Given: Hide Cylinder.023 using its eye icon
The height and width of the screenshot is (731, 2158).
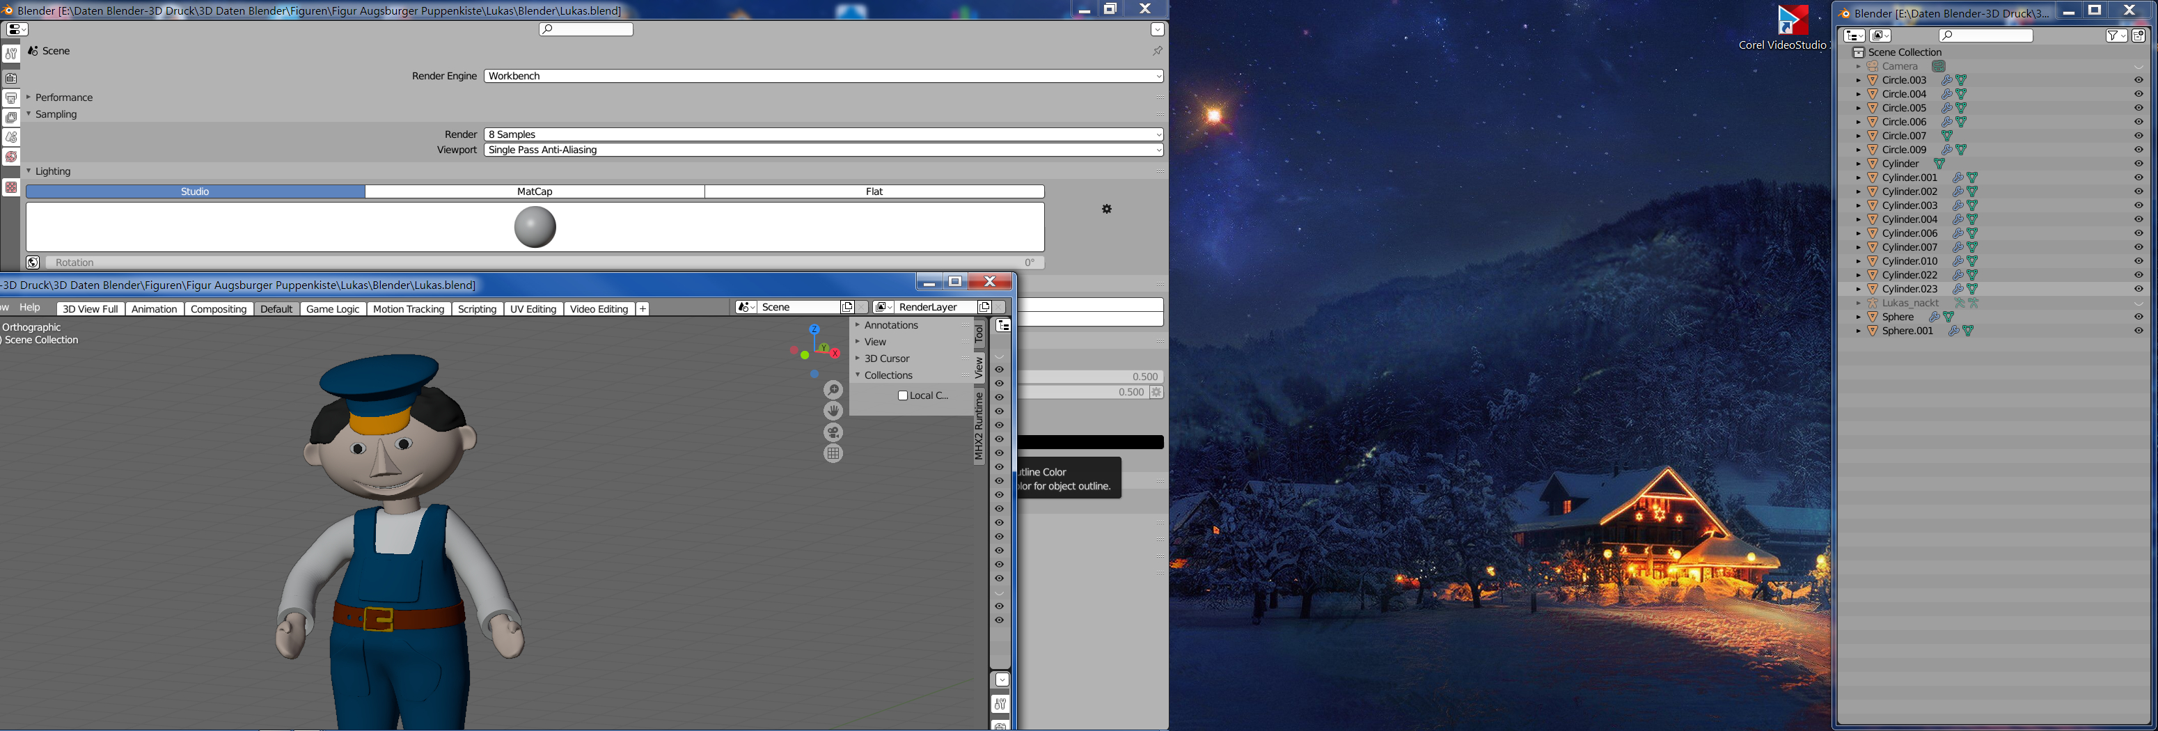Looking at the screenshot, I should click(2137, 289).
